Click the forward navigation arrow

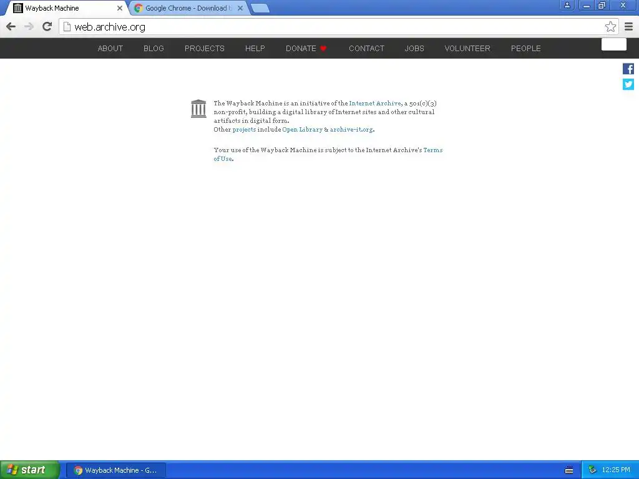click(x=29, y=27)
